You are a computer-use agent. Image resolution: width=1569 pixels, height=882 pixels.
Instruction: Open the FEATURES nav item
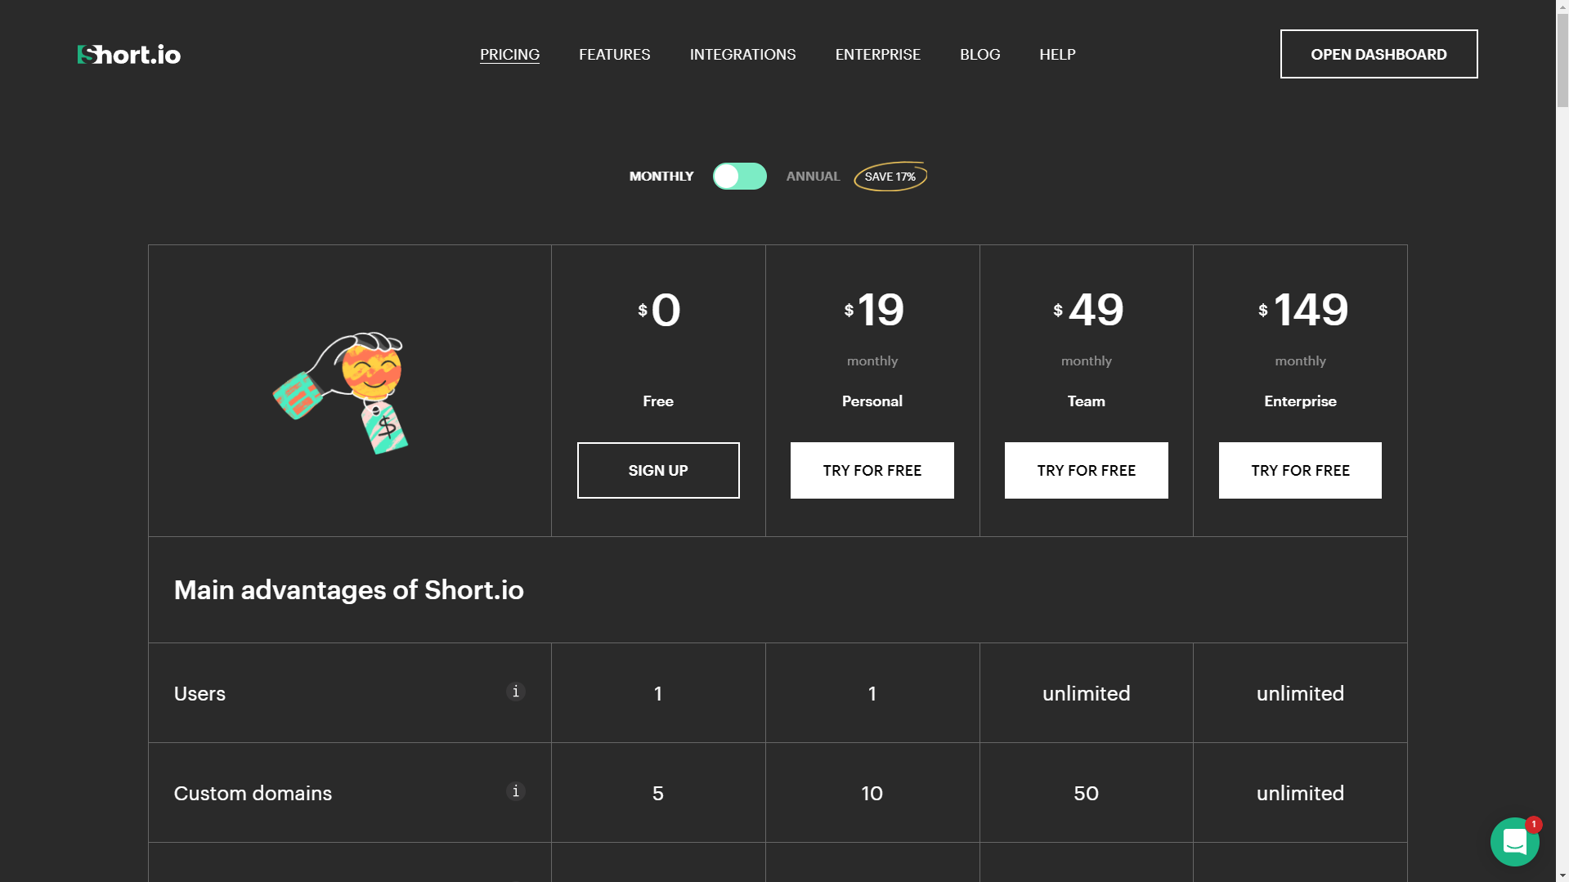(x=615, y=54)
